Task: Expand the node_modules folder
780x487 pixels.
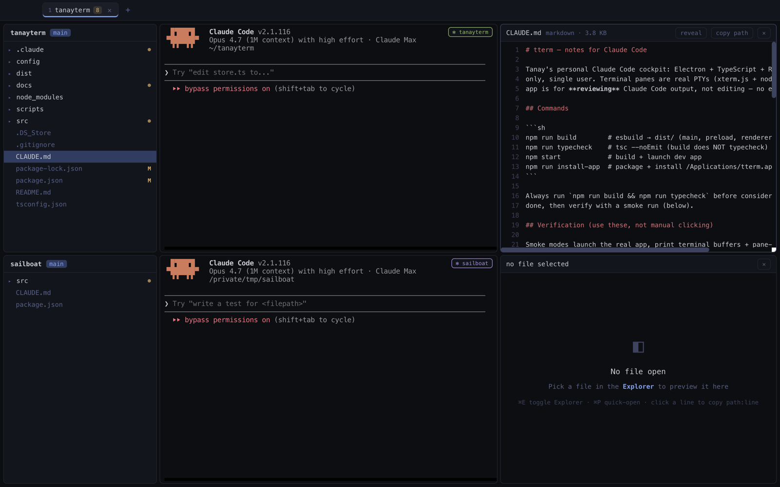Action: tap(80, 97)
